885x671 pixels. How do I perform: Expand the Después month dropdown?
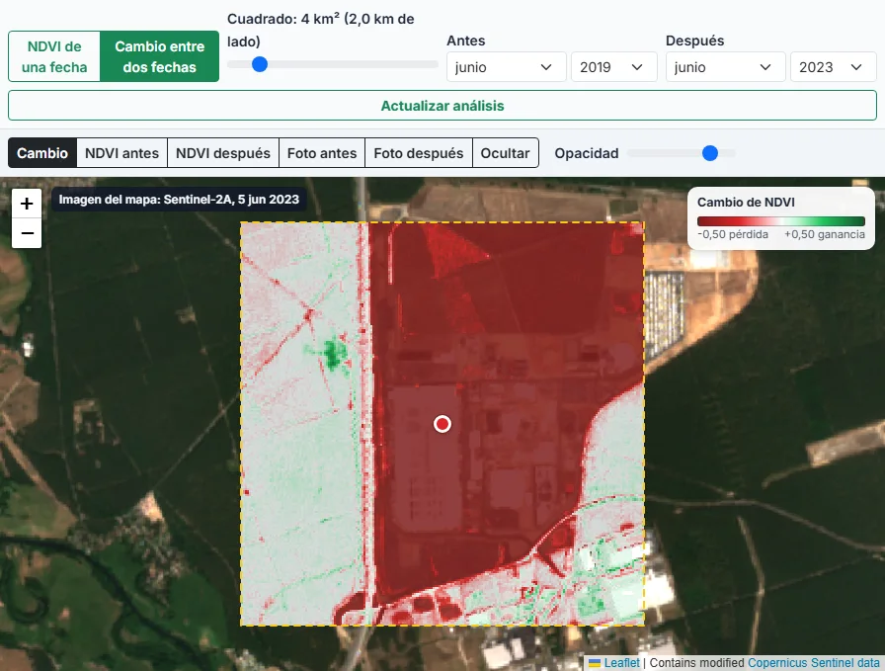[x=726, y=67]
